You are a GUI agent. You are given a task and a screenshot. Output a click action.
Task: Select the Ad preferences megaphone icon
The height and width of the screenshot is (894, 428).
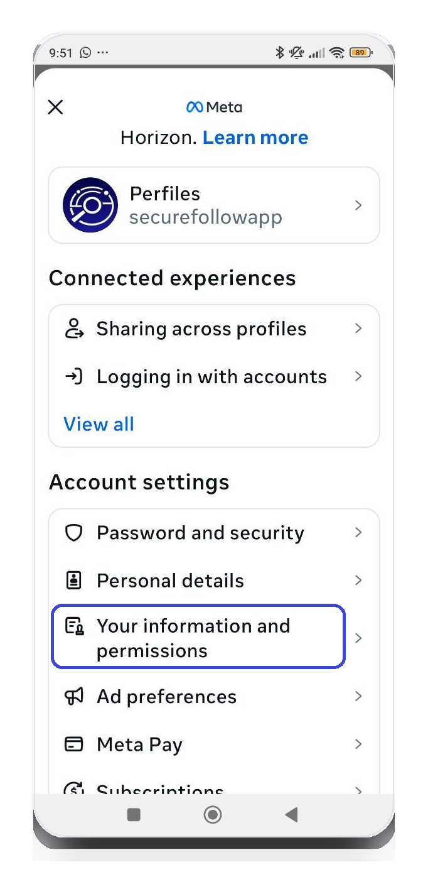pos(74,696)
